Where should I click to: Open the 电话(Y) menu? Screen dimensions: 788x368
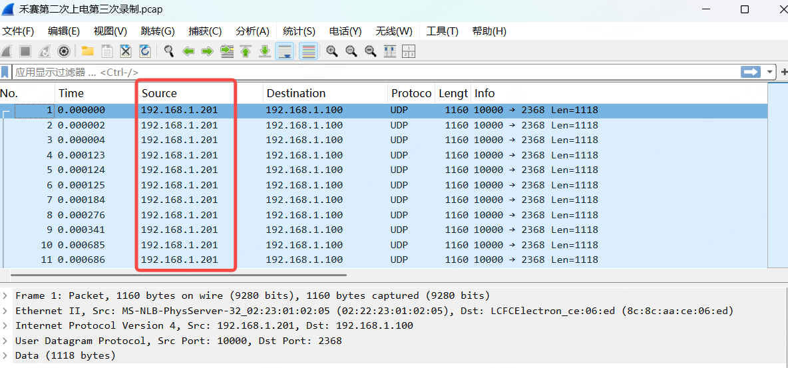[345, 31]
